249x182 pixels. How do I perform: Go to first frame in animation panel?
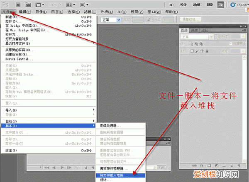(46, 168)
